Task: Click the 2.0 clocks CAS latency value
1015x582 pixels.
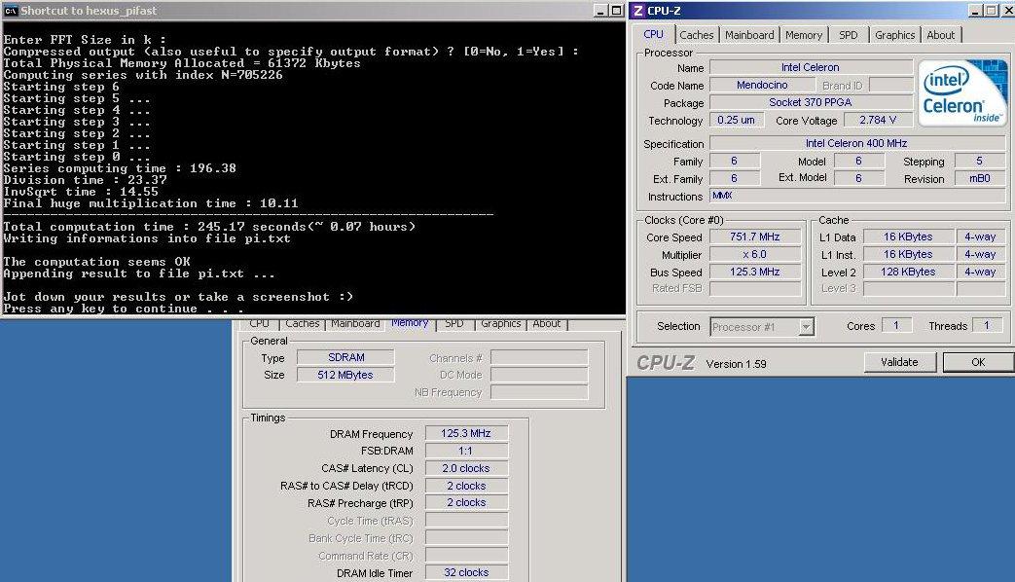Action: [x=466, y=468]
